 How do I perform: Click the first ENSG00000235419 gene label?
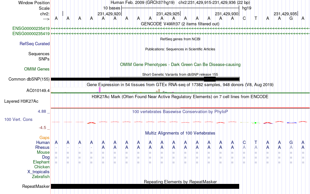[31, 28]
